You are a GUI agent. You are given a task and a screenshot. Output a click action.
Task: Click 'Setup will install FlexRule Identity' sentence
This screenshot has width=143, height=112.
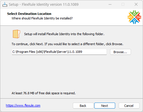64,34
